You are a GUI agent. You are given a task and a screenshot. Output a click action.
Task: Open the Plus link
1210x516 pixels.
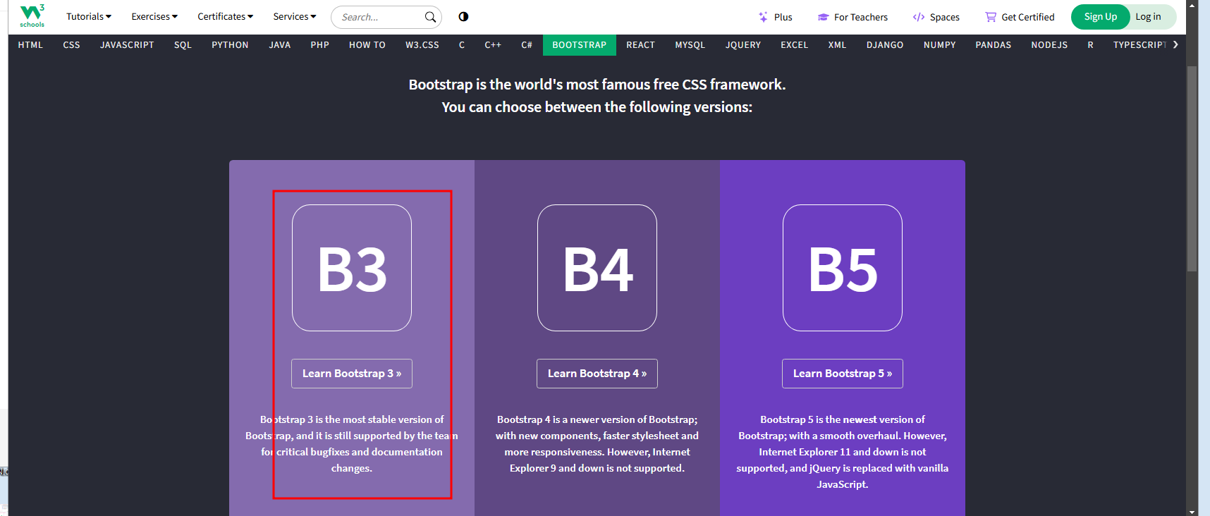click(775, 17)
